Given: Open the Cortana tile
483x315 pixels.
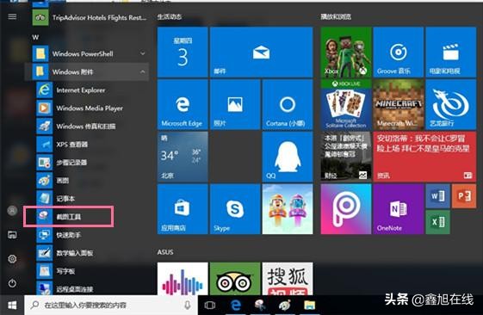Looking at the screenshot, I should [288, 105].
